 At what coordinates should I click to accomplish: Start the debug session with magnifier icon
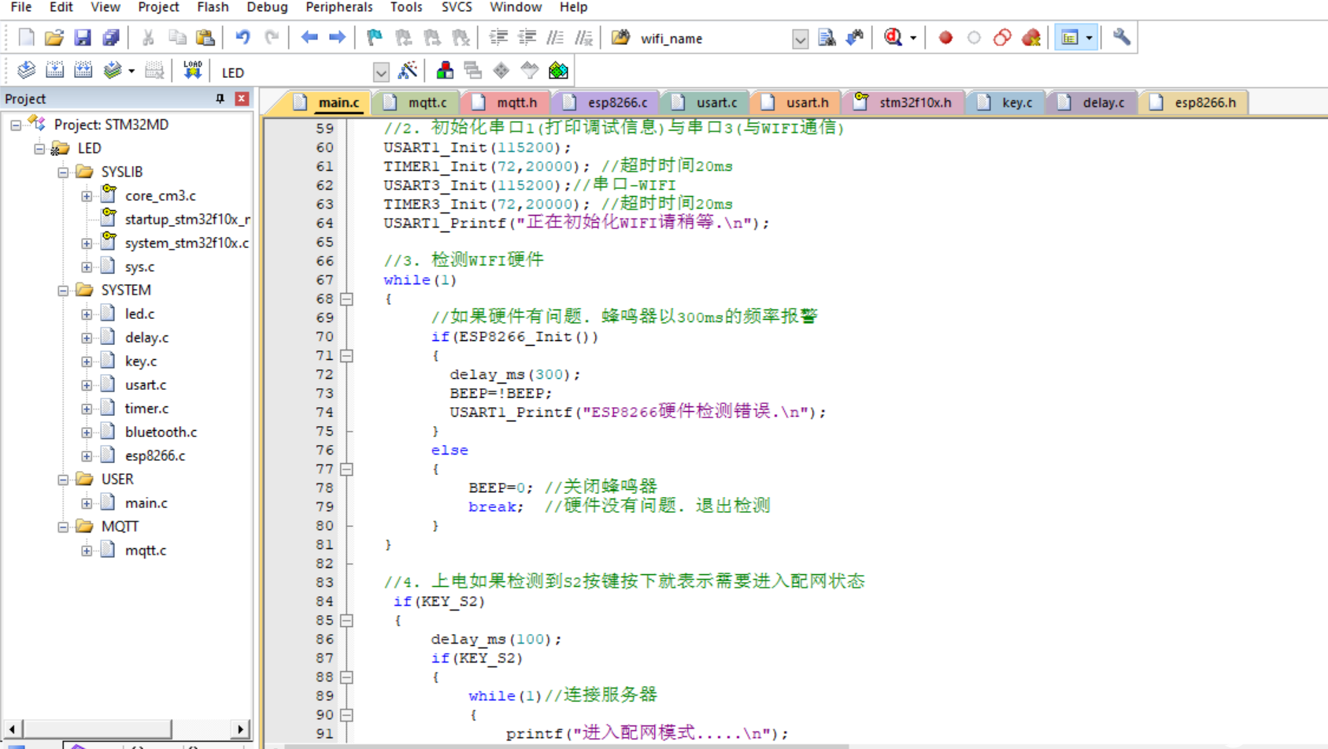(893, 38)
